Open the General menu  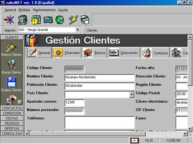point(10,10)
